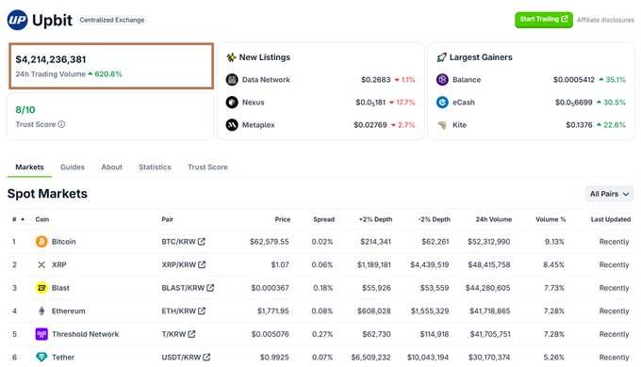Click the Bitcoin coin name

(64, 242)
